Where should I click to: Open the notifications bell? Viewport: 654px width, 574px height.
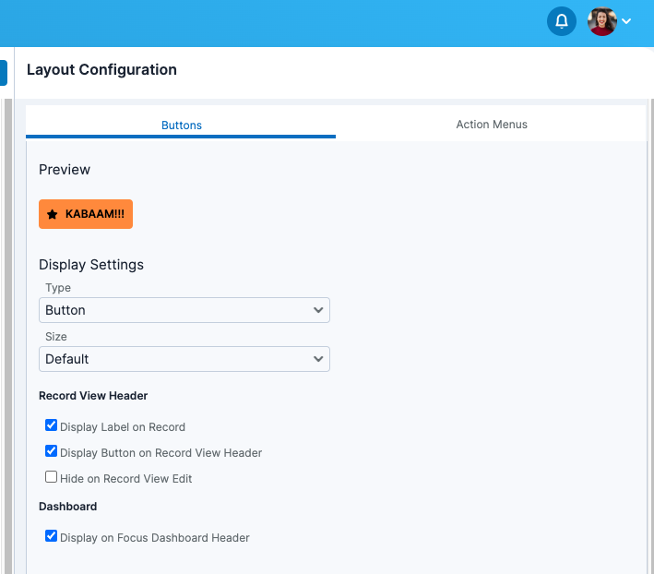(x=561, y=21)
